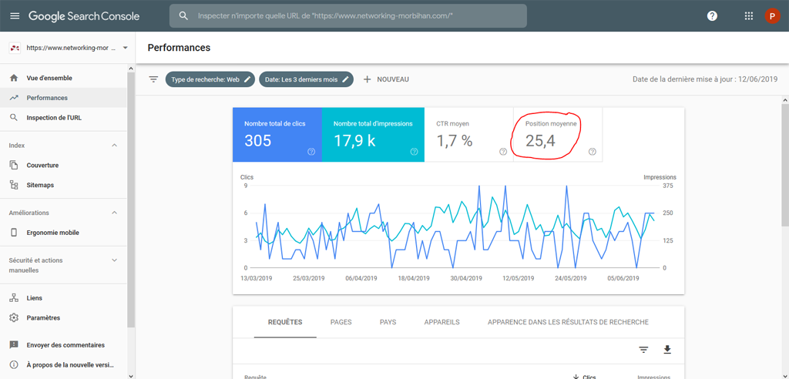Select Performances in the sidebar
The image size is (789, 379).
click(63, 98)
